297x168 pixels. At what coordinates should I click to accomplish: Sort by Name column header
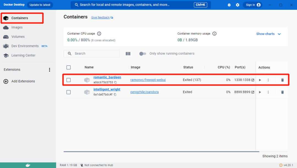(89, 67)
